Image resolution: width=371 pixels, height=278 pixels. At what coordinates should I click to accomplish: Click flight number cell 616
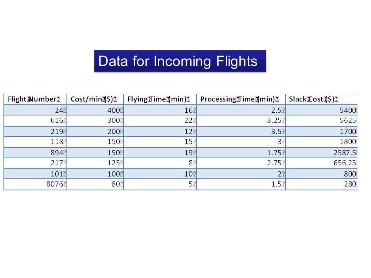click(36, 120)
